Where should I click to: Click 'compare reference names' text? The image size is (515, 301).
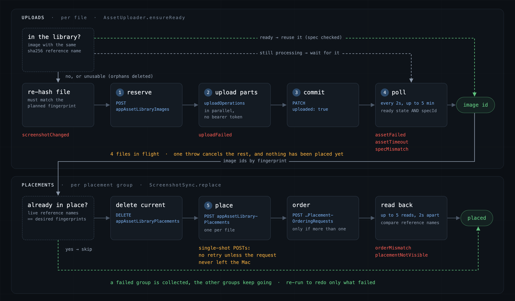click(410, 222)
